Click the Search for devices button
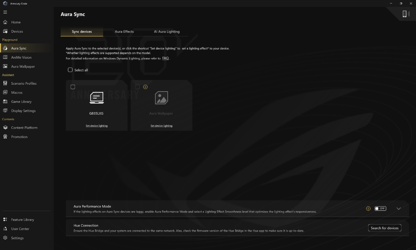The image size is (416, 250). click(x=385, y=228)
